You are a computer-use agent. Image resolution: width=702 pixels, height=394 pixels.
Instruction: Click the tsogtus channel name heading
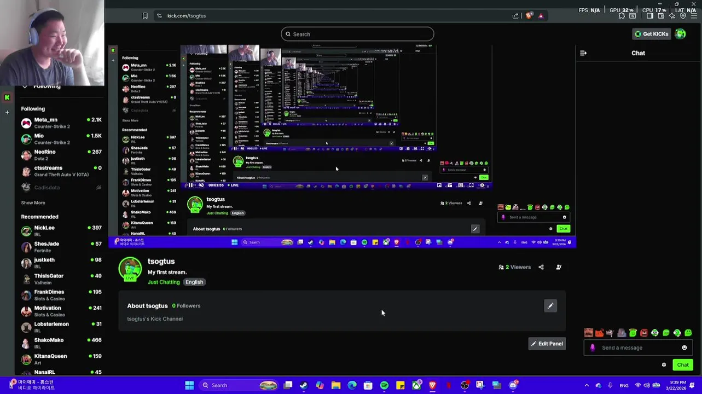click(x=161, y=262)
